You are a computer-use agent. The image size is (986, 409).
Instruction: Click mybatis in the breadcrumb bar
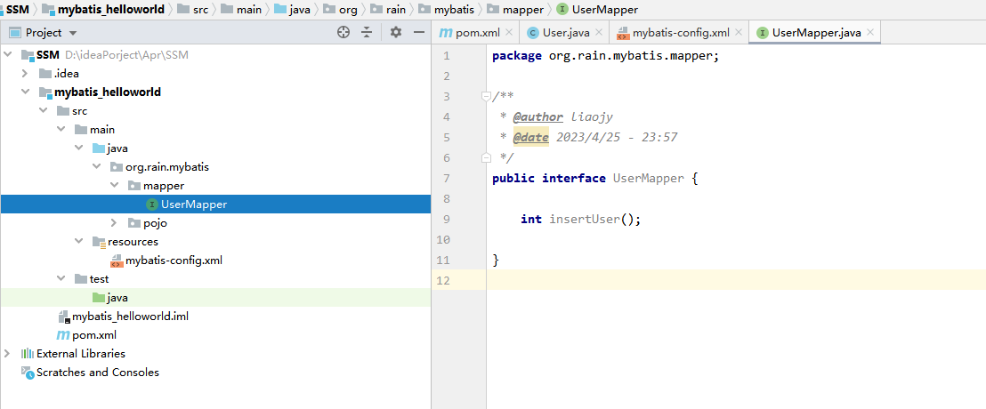coord(455,10)
